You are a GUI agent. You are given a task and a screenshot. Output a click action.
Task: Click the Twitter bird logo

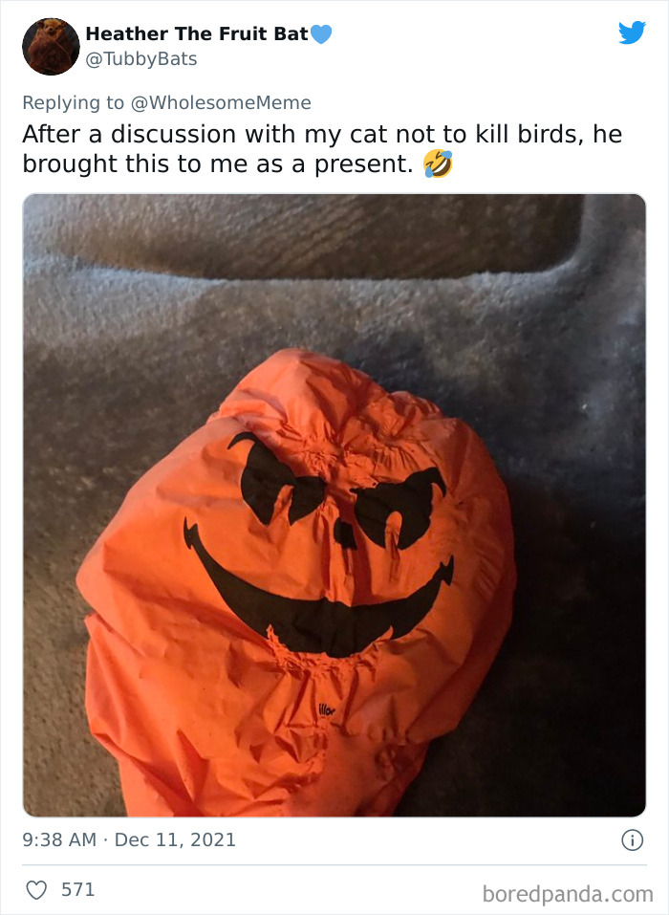(633, 33)
